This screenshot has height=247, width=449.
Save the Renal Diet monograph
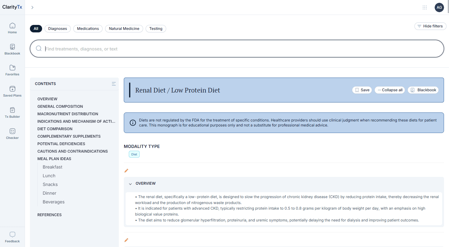[362, 90]
